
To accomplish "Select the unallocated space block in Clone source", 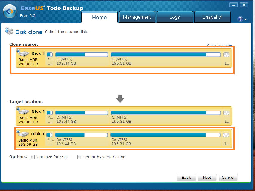I will 226,55.
